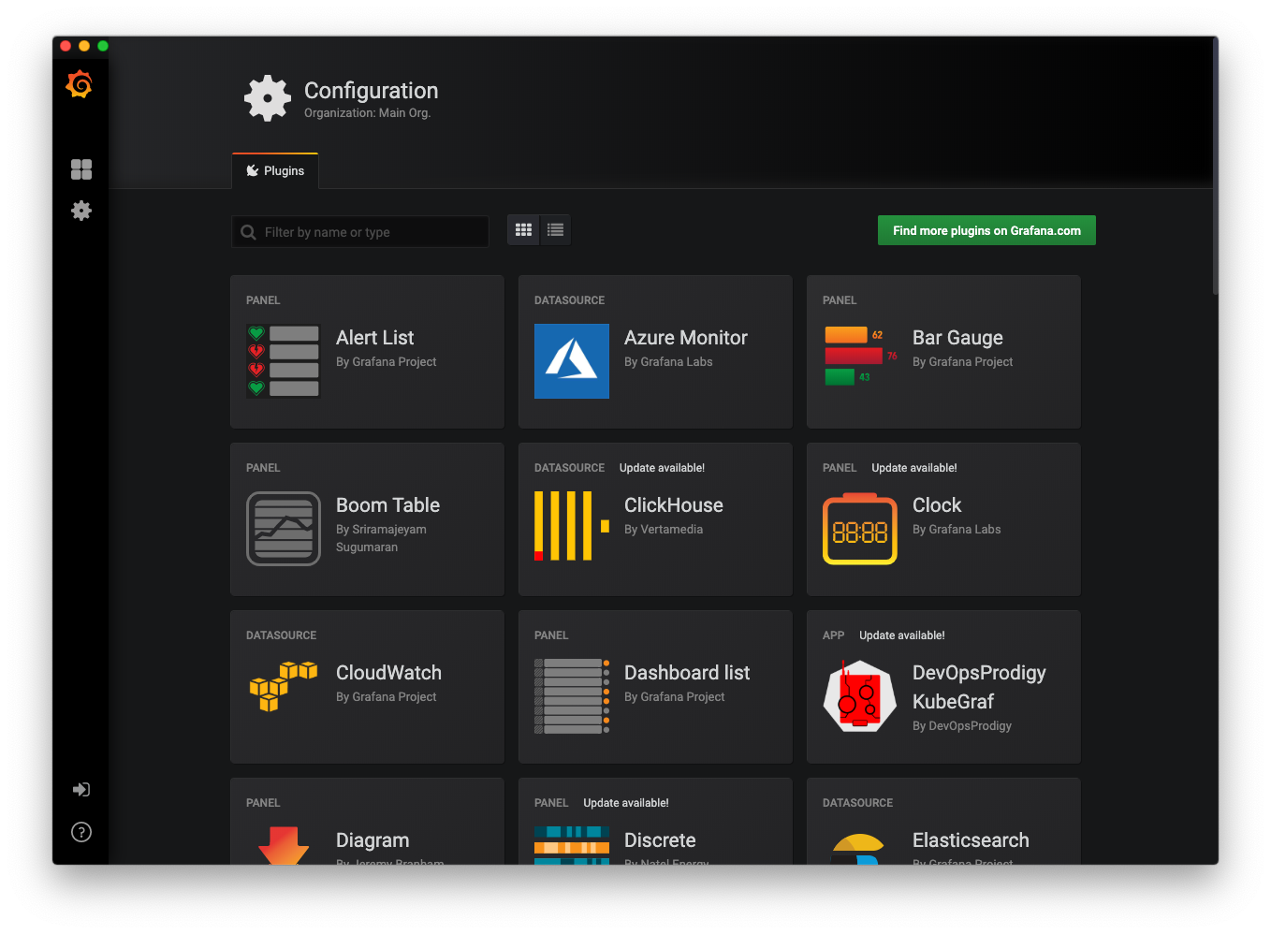Click the DevOpsProdigy KubeGraf logo
The height and width of the screenshot is (934, 1271).
[x=860, y=696]
